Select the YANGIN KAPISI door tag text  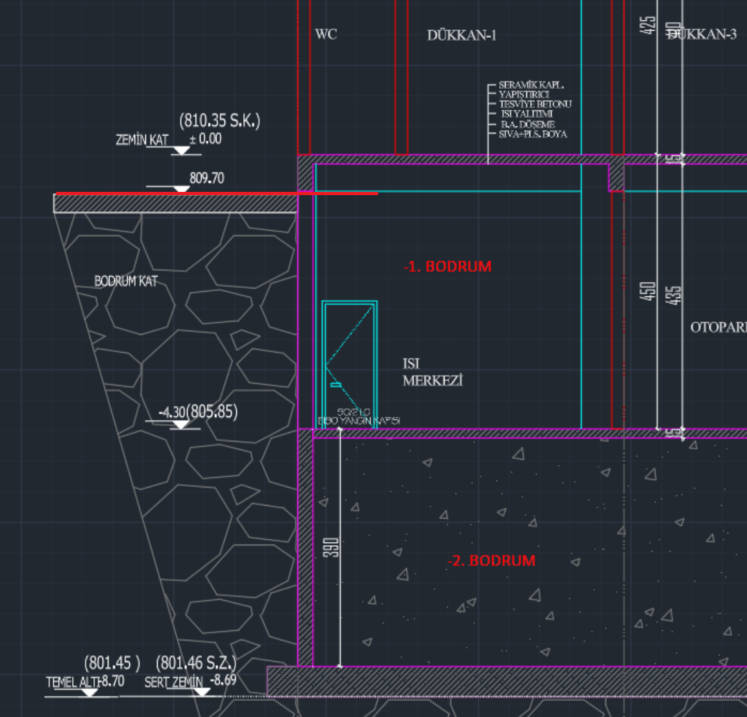pyautogui.click(x=358, y=421)
